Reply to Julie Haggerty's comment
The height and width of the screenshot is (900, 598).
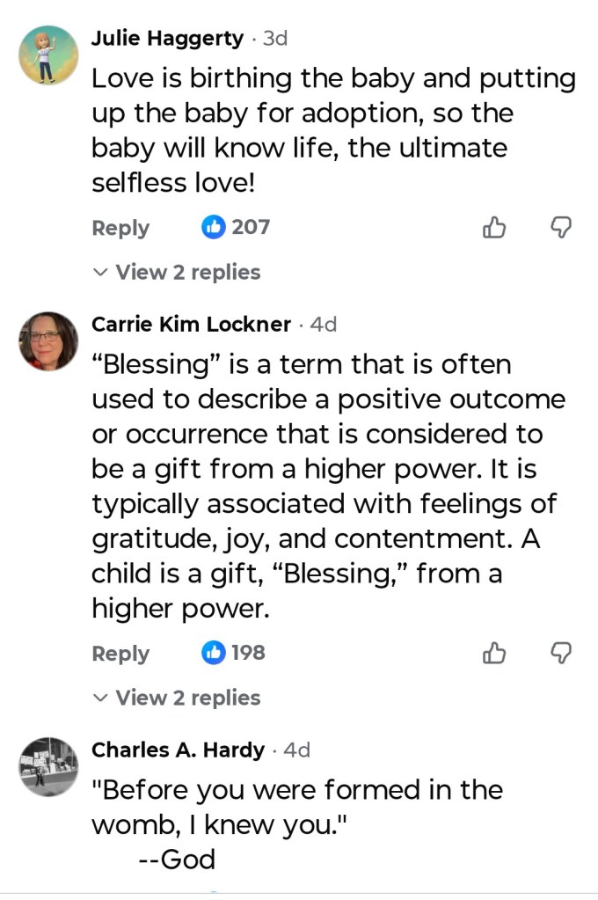click(x=120, y=228)
